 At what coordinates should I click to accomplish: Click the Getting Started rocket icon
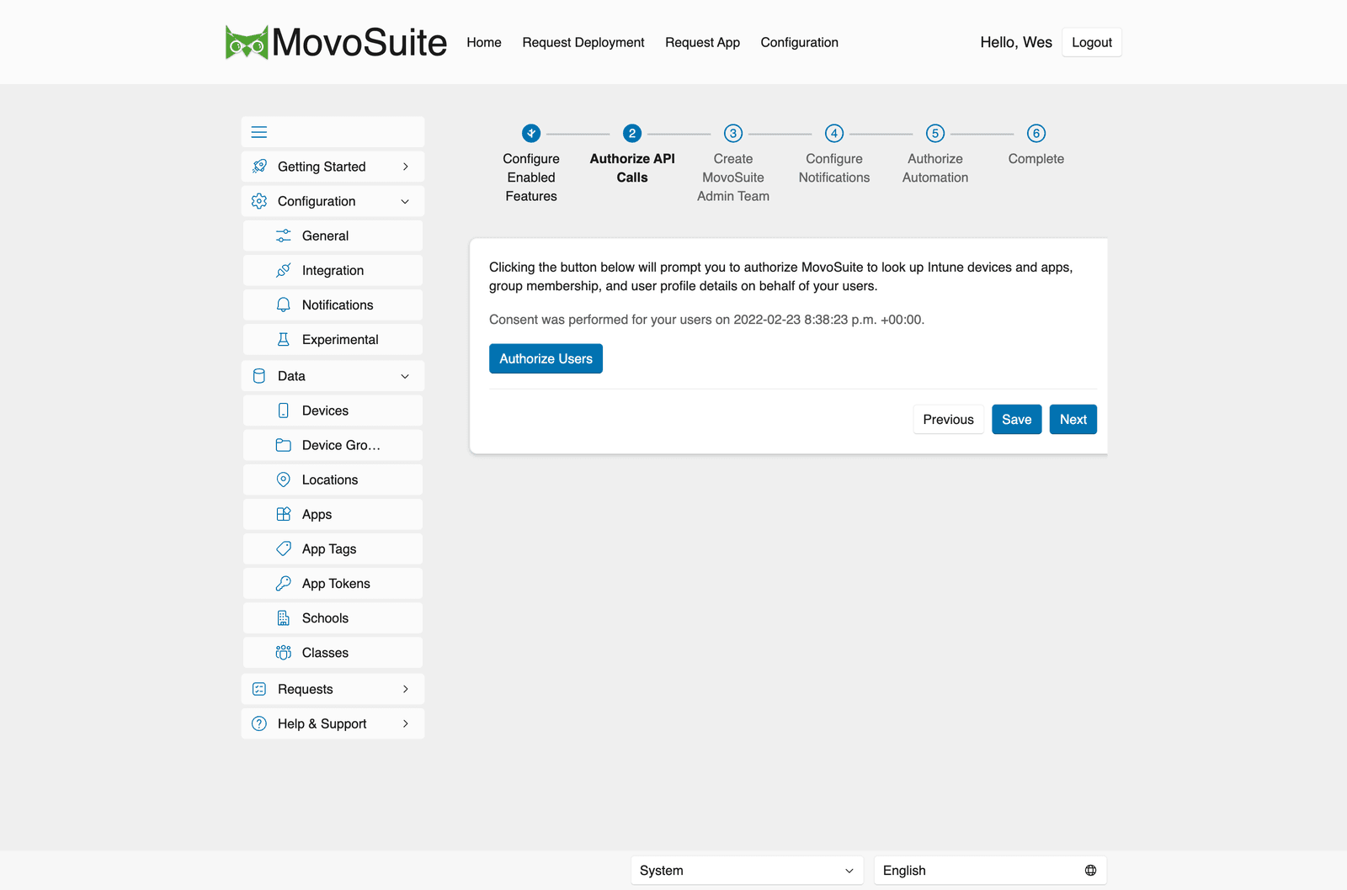click(x=259, y=167)
